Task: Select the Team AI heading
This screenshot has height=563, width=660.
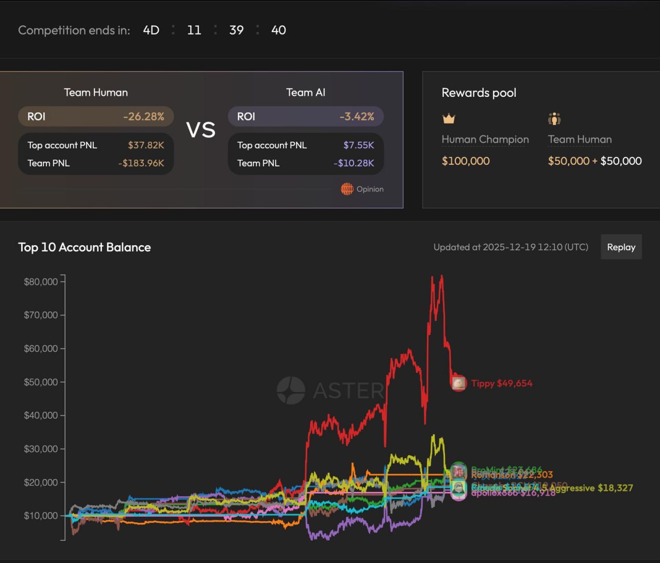Action: pyautogui.click(x=306, y=93)
